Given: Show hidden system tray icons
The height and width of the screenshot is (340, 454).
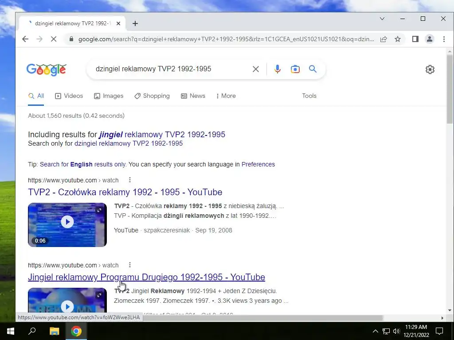Looking at the screenshot, I should [x=375, y=331].
